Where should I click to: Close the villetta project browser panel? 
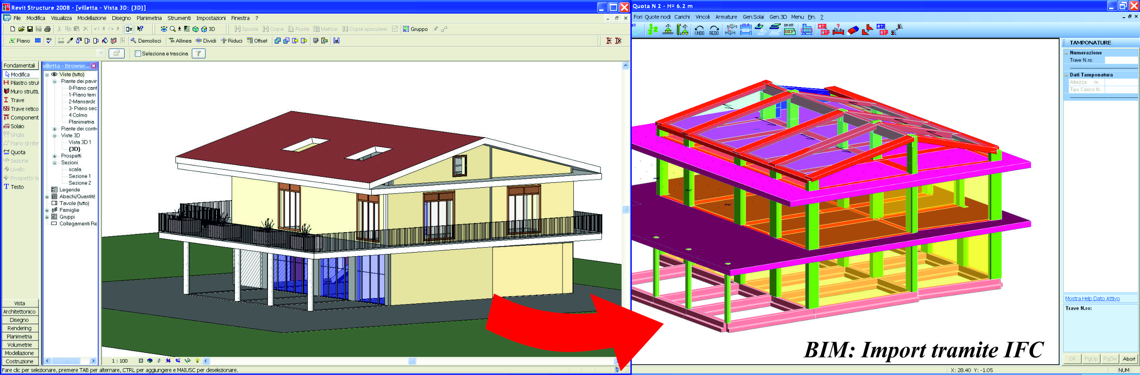(x=94, y=66)
